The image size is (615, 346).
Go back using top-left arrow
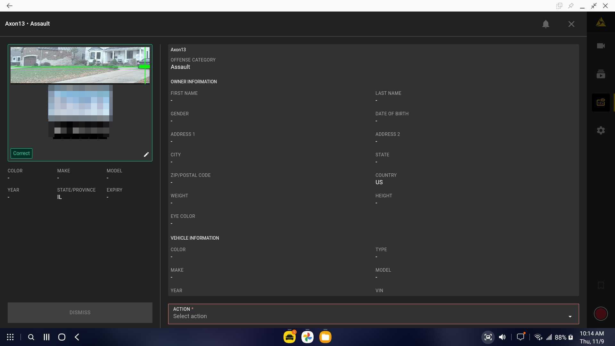coord(10,6)
